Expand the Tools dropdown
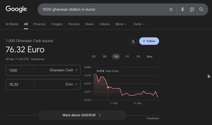Viewport: 212px width, 125px height. pos(139,24)
